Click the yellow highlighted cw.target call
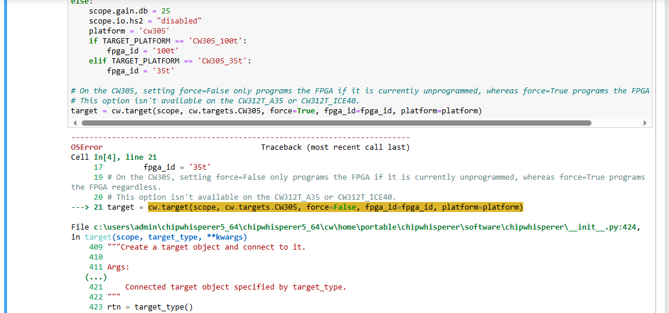 click(x=335, y=207)
